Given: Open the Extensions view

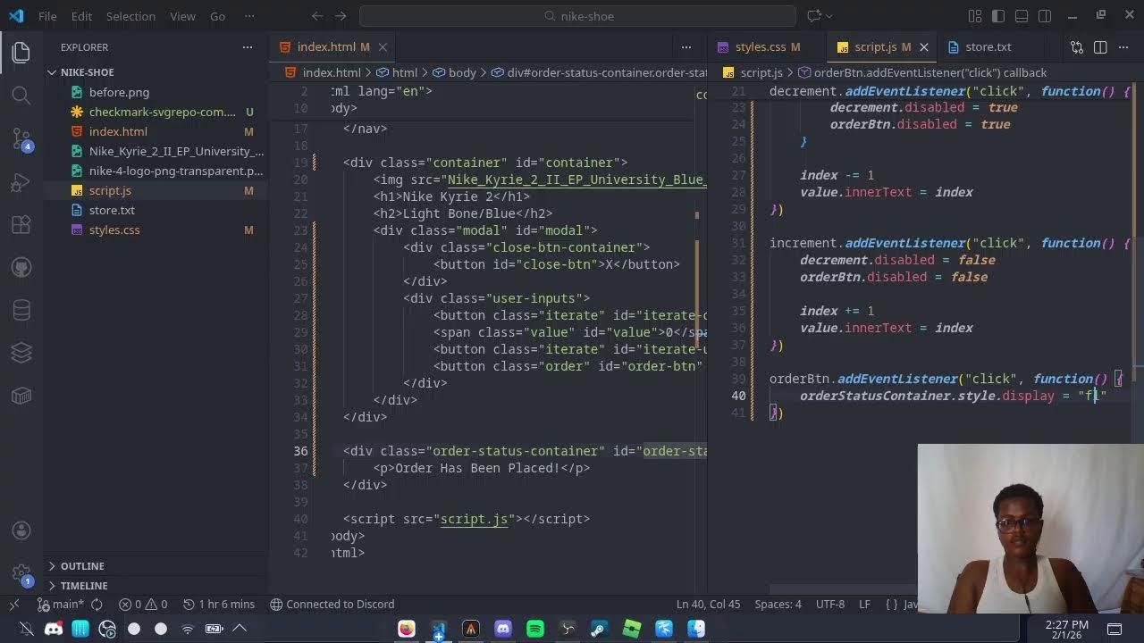Looking at the screenshot, I should click(x=21, y=225).
